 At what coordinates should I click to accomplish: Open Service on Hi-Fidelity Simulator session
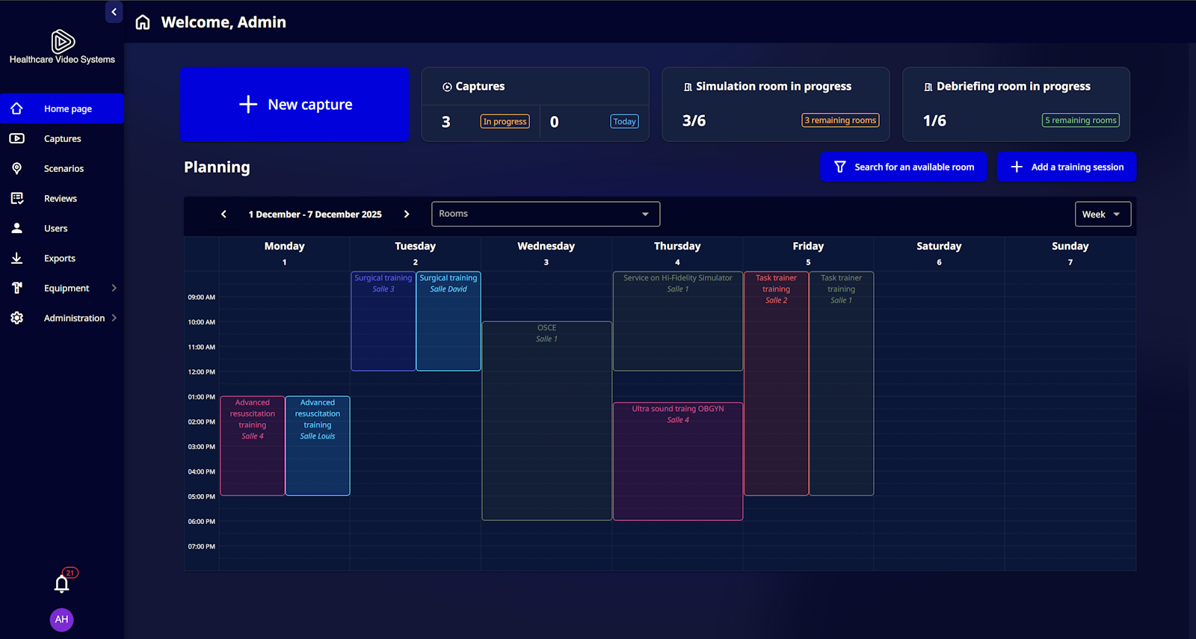click(678, 321)
